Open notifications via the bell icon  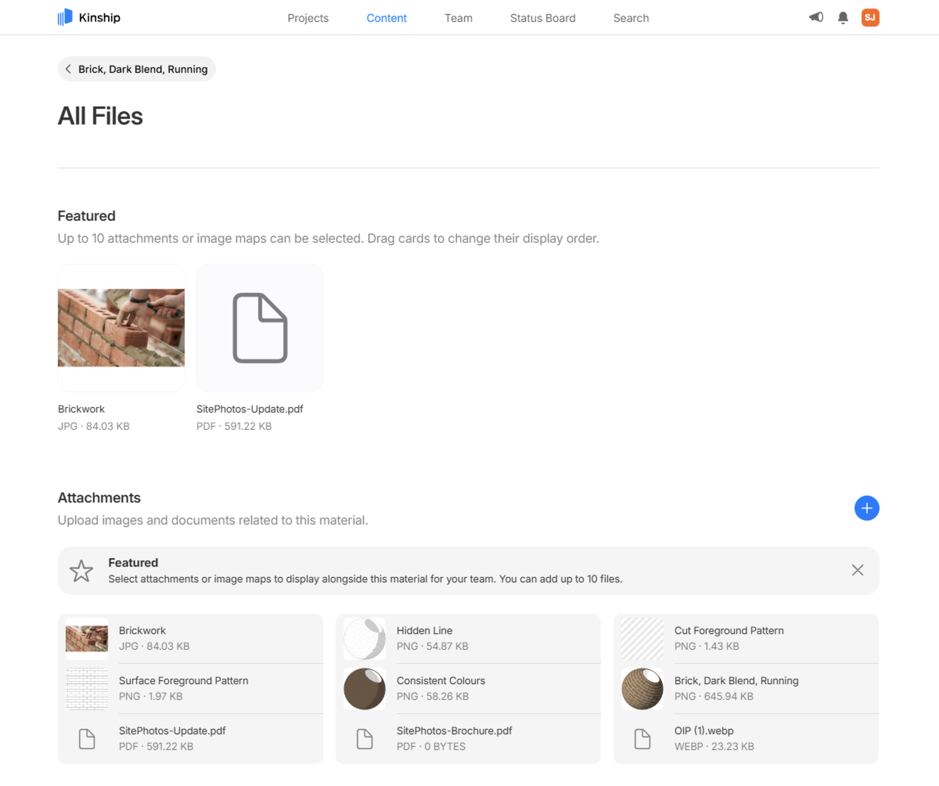[x=842, y=18]
